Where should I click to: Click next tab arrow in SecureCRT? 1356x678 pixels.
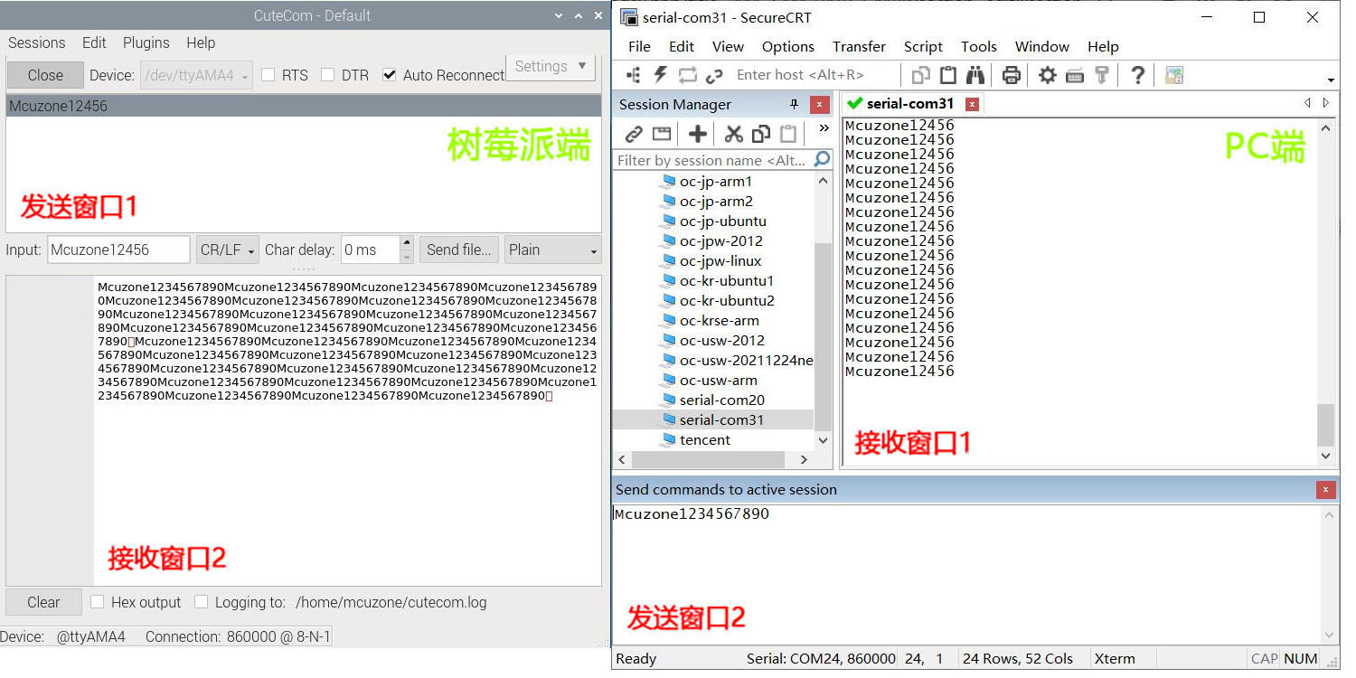point(1326,103)
